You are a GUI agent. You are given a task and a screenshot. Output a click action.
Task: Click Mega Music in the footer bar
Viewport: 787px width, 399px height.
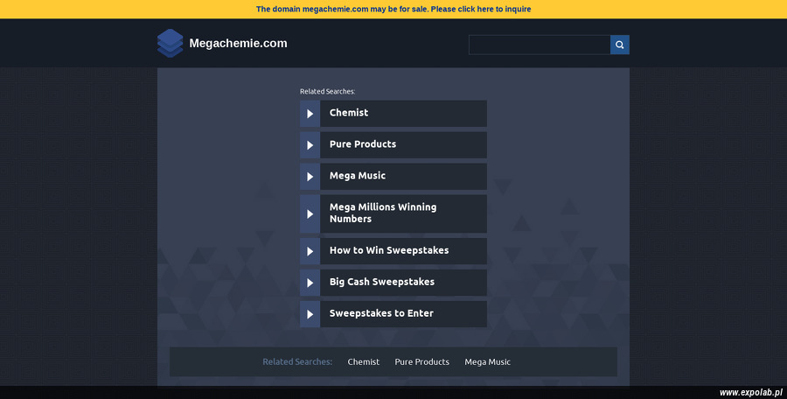[x=487, y=362]
